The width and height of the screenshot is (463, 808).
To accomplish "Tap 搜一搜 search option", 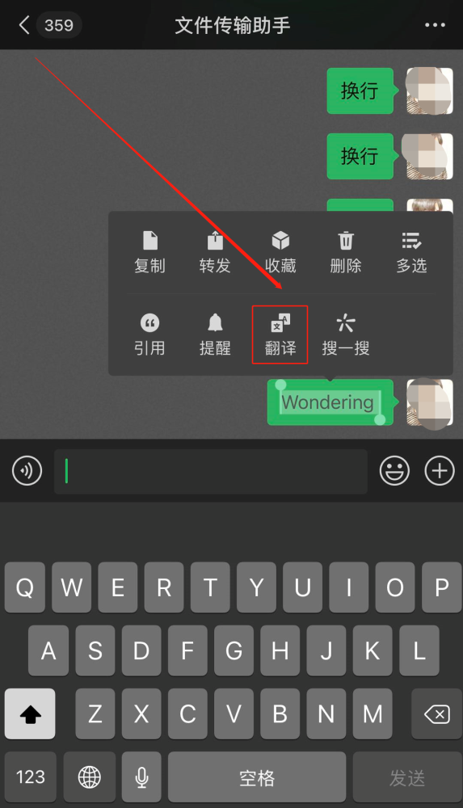I will (x=346, y=335).
